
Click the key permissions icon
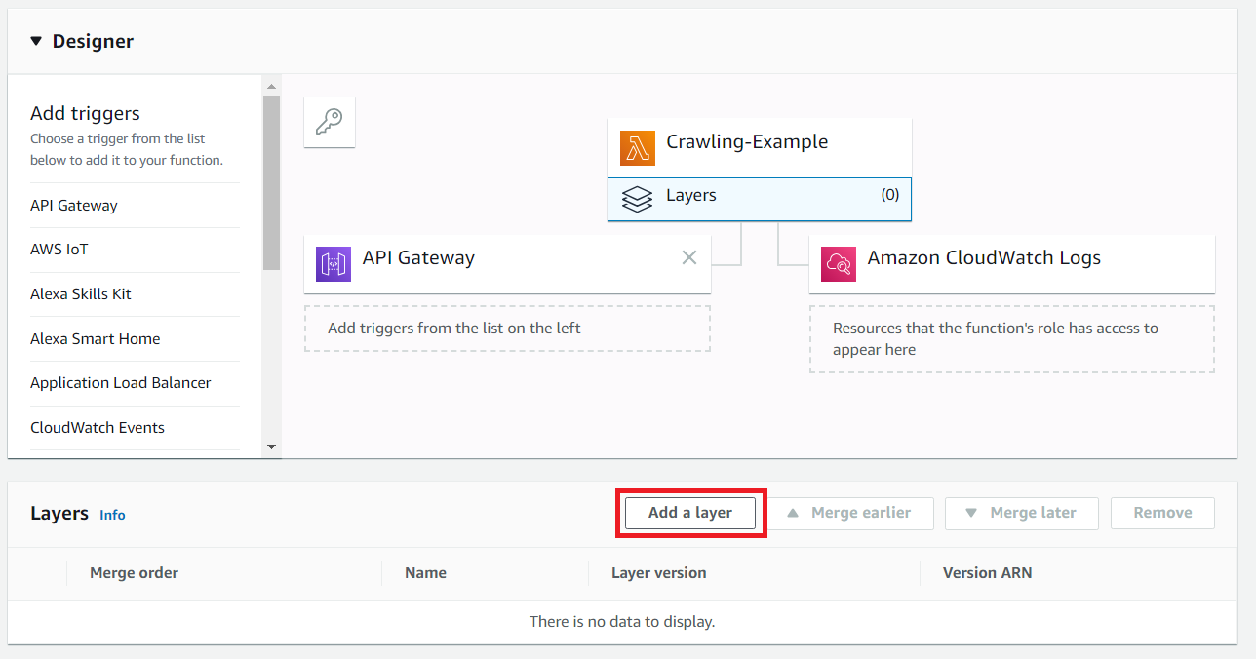tap(330, 122)
